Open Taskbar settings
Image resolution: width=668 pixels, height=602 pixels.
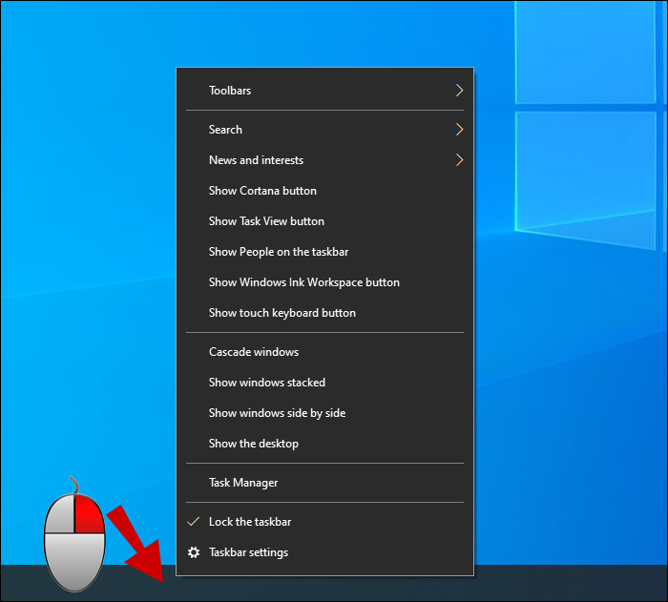(248, 552)
